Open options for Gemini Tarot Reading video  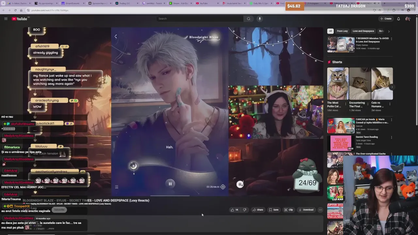pos(391,138)
